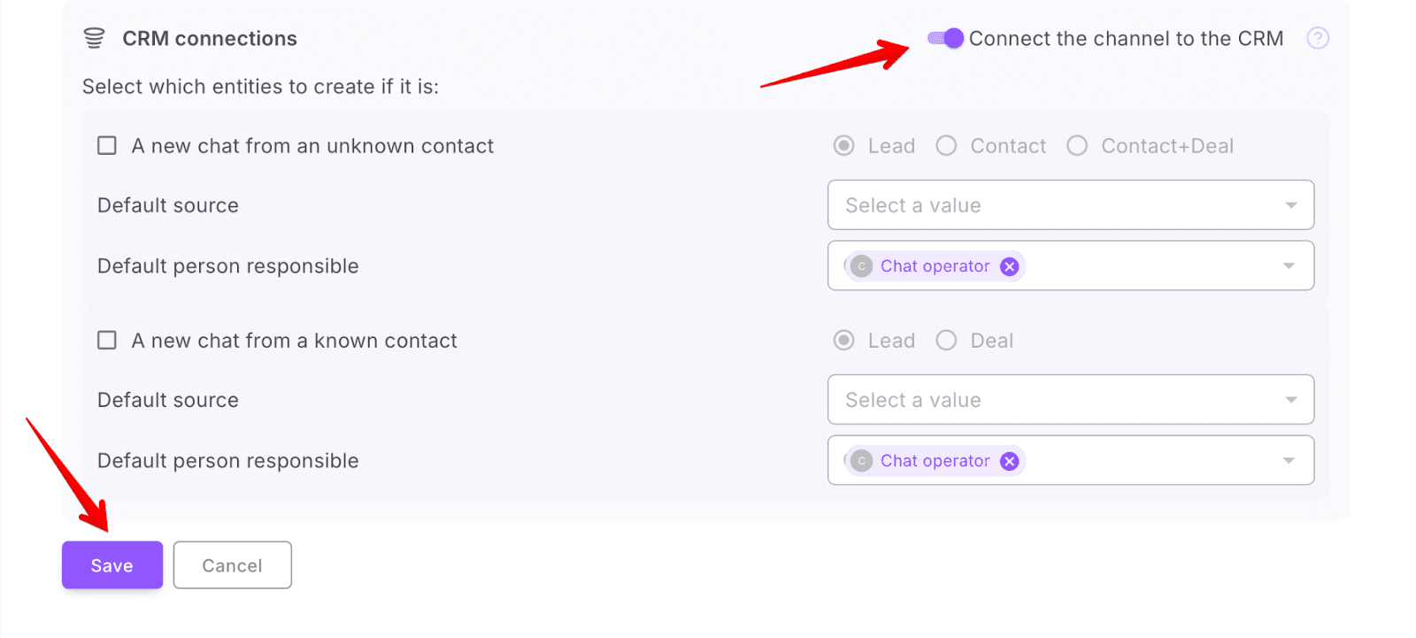The height and width of the screenshot is (638, 1416).
Task: Open Default source dropdown for unknown contact
Action: click(1070, 205)
